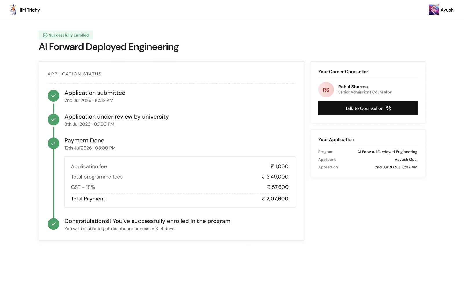Click the Rahul Sharma counsellor name
The height and width of the screenshot is (290, 464).
coord(353,87)
